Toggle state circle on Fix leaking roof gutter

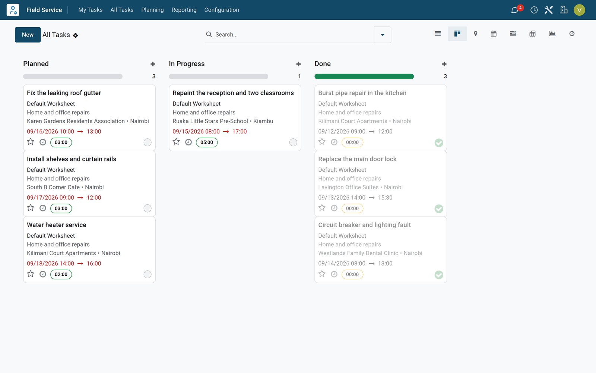pos(148,142)
